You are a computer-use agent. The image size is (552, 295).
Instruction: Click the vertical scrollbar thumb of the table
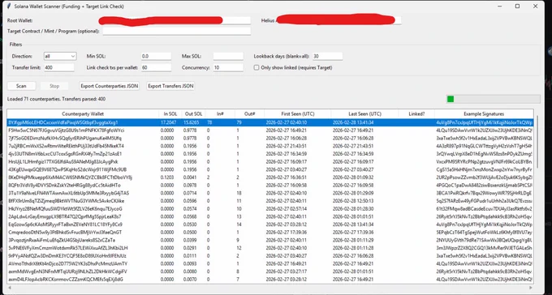coord(537,141)
